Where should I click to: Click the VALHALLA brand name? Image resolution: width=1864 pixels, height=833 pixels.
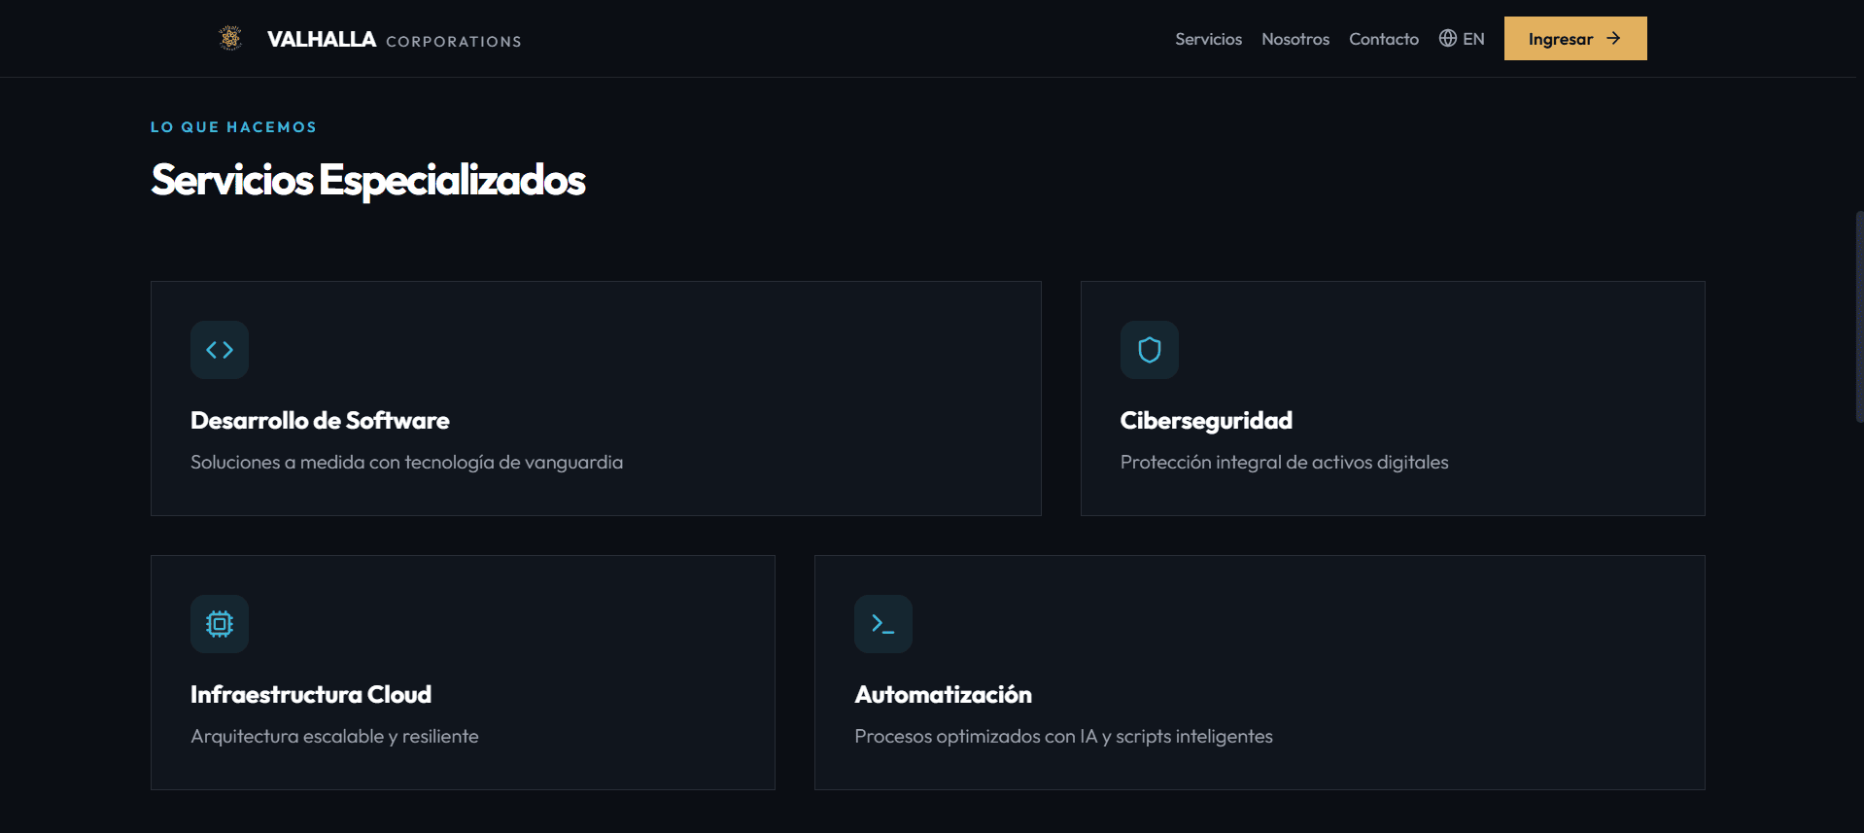pyautogui.click(x=322, y=39)
